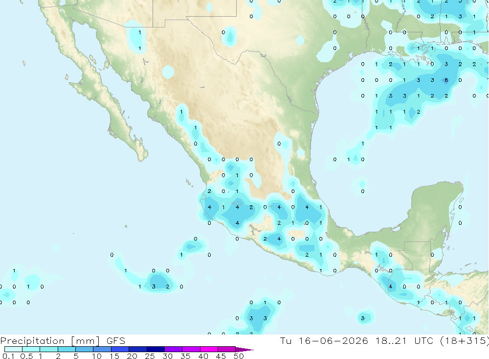489x359 pixels.
Task: Click the '0.5' legend scale label
Action: point(26,356)
